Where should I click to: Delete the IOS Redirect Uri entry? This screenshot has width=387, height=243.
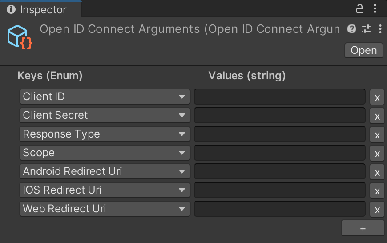(377, 191)
